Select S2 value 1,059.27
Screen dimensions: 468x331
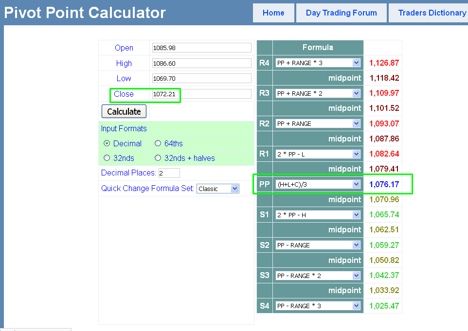(384, 245)
